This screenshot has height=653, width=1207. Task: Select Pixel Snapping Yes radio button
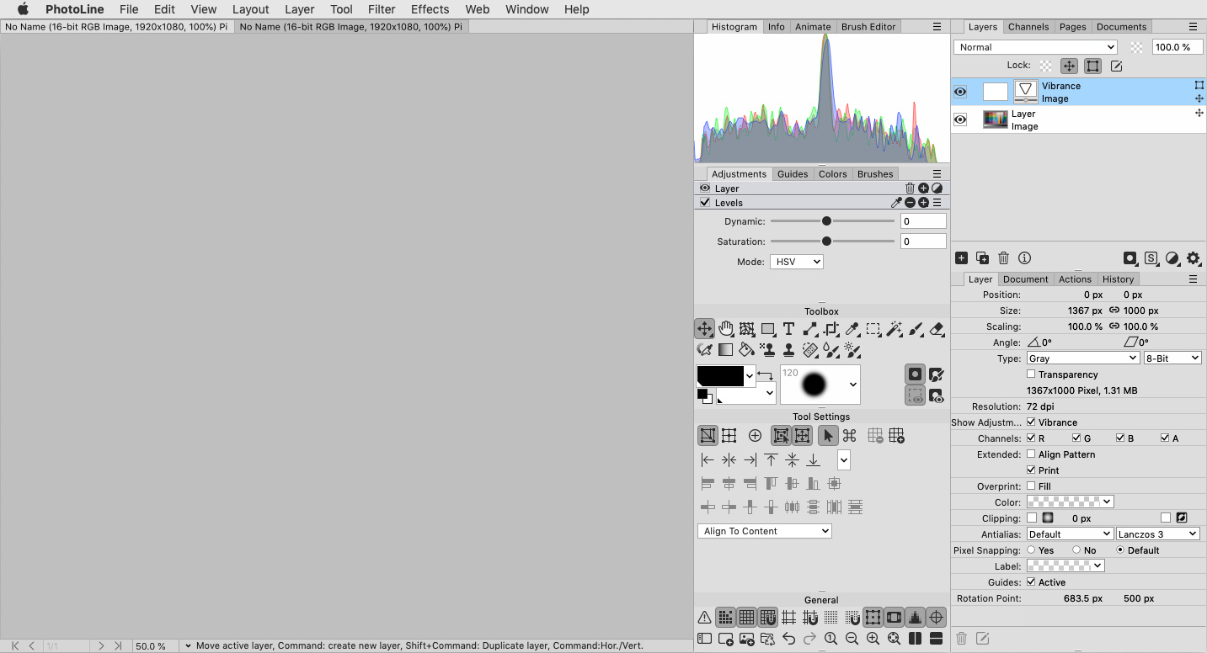coord(1031,550)
